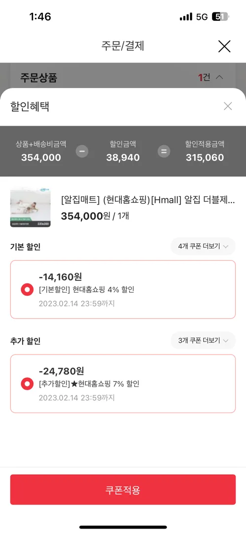Viewport: 246px width, 534px height.
Task: Choose the -14,160원 coupon card
Action: [x=123, y=289]
